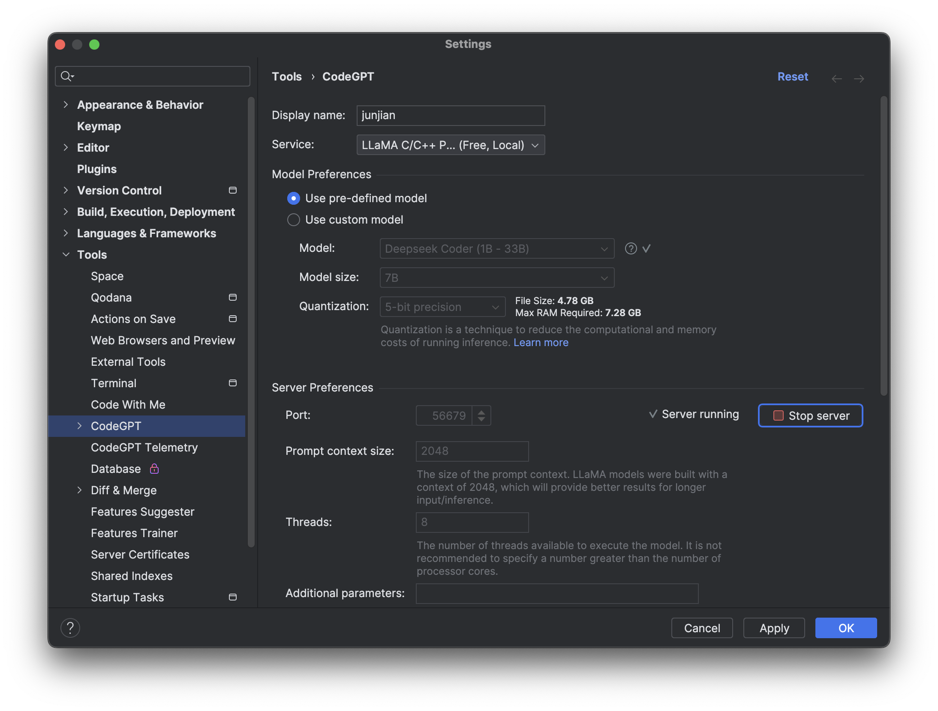Screen dimensions: 938x711
Task: Click the help button at bottom left
Action: [70, 628]
